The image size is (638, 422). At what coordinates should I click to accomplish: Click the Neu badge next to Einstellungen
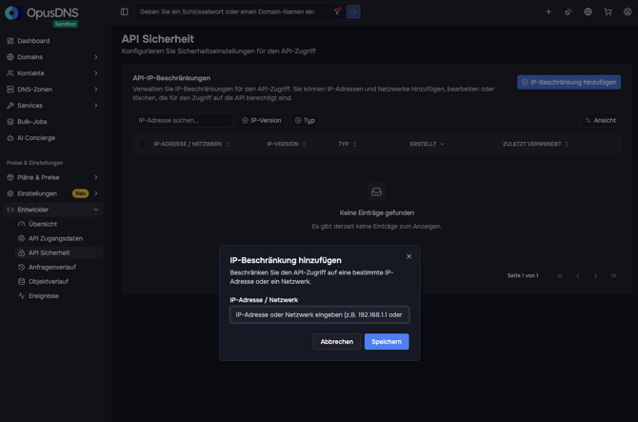[x=80, y=193]
